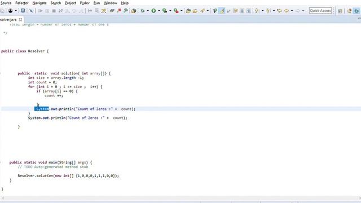Click the Previous Annotation icon
Screen dimensions: 361x203
[x=268, y=11]
